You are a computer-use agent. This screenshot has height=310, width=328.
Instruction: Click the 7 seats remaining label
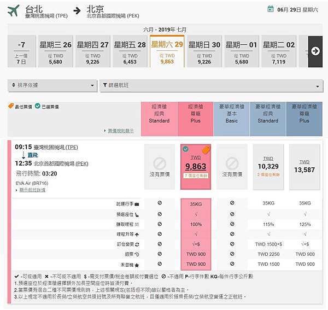[196, 176]
